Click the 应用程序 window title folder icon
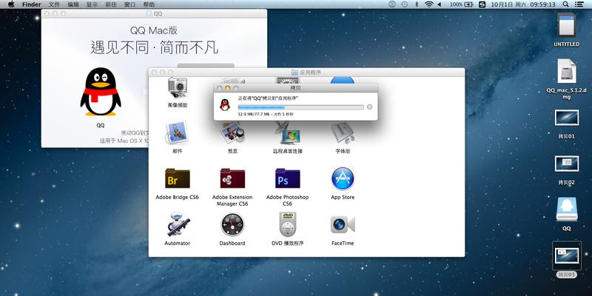Image resolution: width=592 pixels, height=296 pixels. [295, 73]
